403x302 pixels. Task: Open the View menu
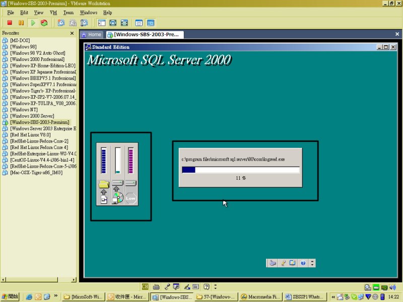point(39,12)
